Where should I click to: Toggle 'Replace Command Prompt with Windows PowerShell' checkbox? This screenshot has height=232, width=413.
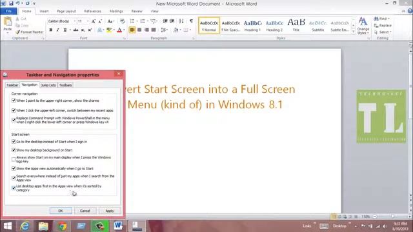pos(14,120)
